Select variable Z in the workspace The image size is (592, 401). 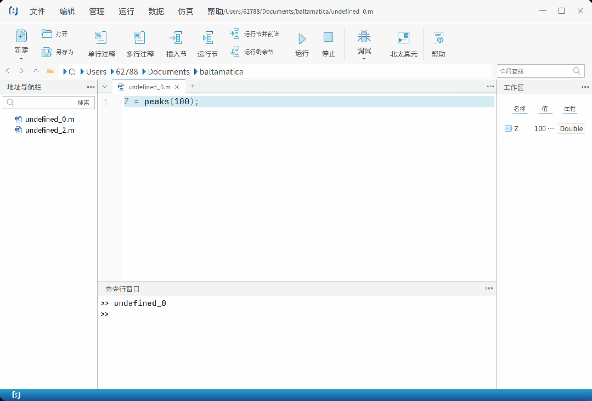pyautogui.click(x=516, y=129)
